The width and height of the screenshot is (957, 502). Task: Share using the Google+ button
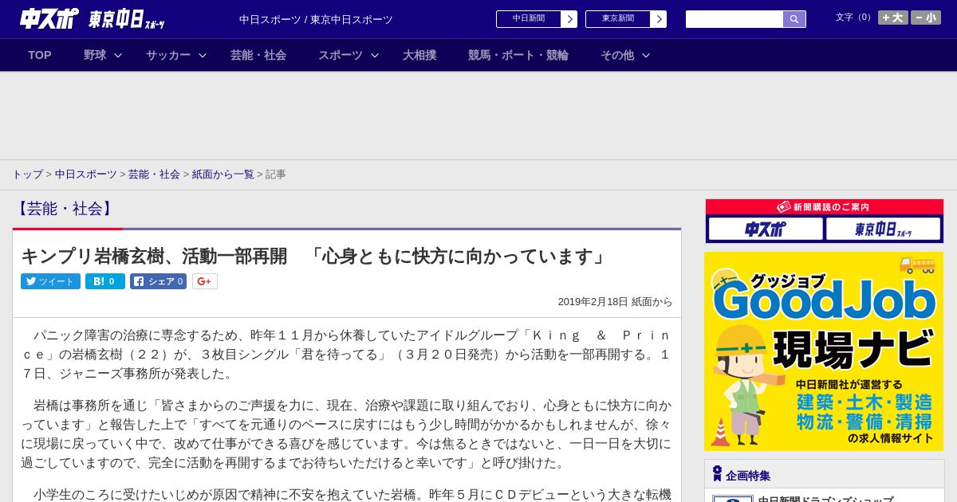[205, 281]
